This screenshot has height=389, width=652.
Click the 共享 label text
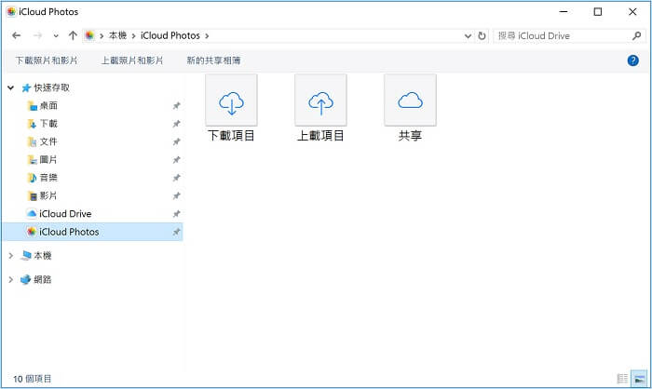(410, 136)
